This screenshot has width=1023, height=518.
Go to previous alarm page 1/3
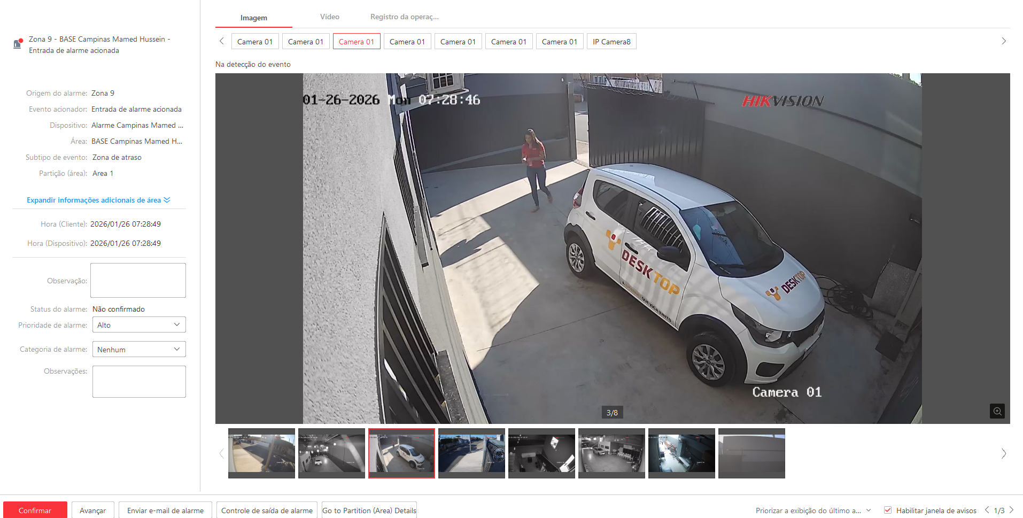point(987,510)
